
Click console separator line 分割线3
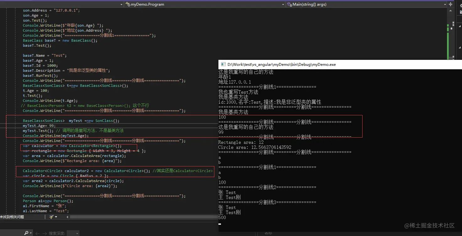tap(267, 202)
